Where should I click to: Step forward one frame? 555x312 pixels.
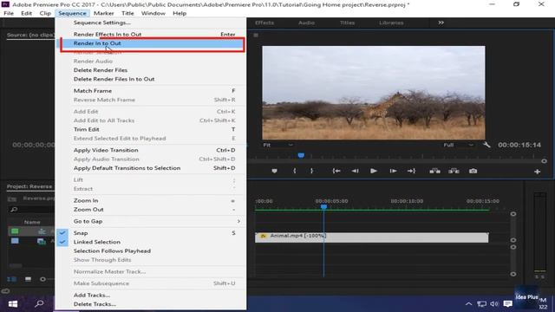(x=393, y=171)
